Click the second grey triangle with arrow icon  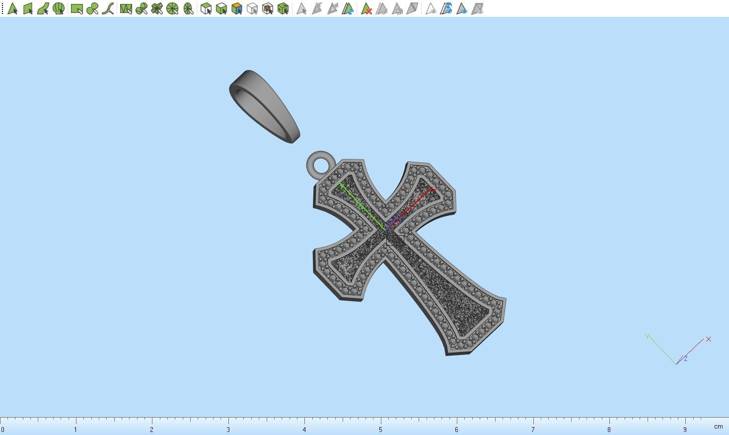(332, 8)
